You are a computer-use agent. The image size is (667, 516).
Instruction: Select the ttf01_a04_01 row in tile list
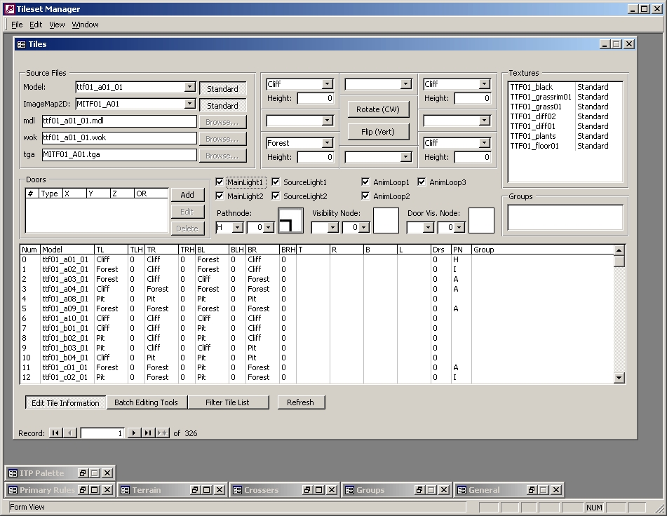click(65, 289)
